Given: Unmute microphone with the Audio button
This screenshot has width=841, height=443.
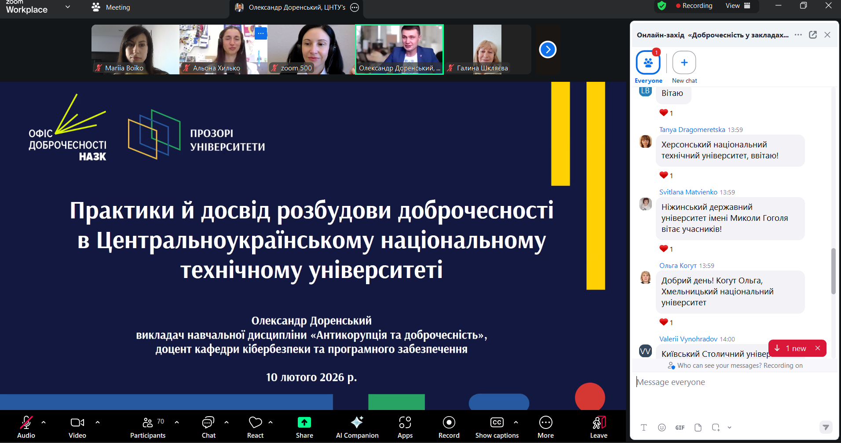Looking at the screenshot, I should (x=26, y=427).
